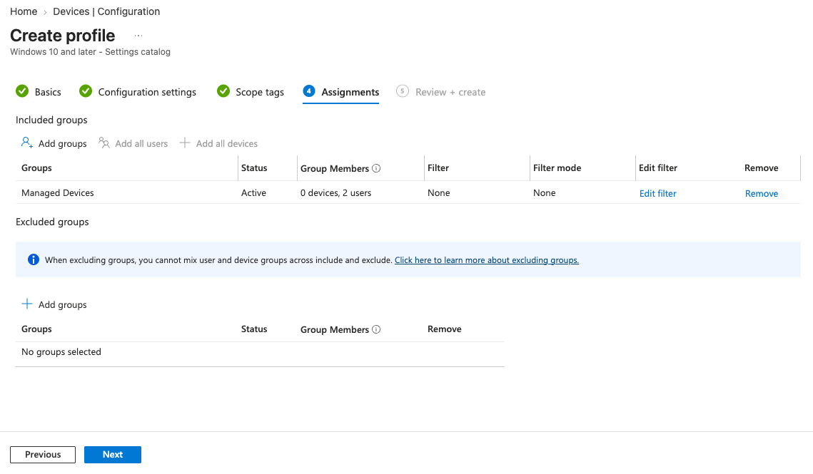Click Add all devices

(226, 143)
